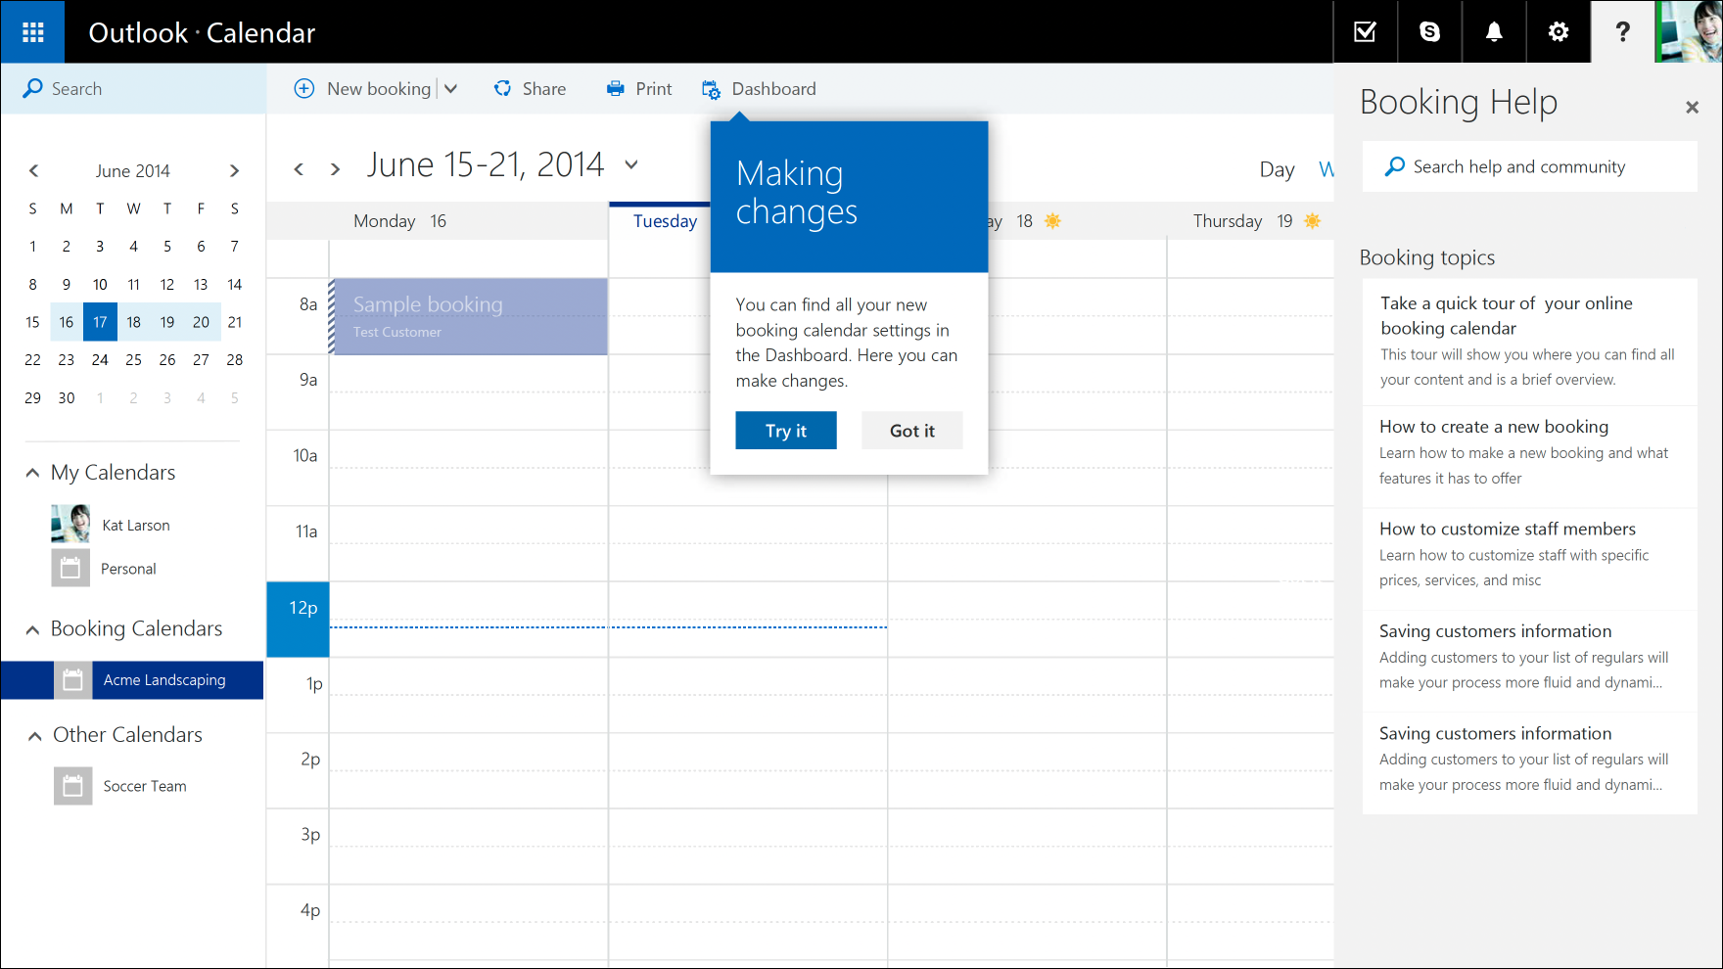Viewport: 1723px width, 969px height.
Task: Switch to Day view
Action: pyautogui.click(x=1277, y=169)
